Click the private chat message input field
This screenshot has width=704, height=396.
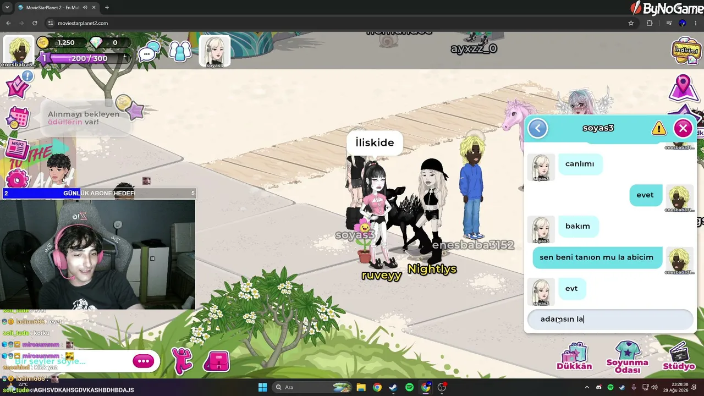610,319
